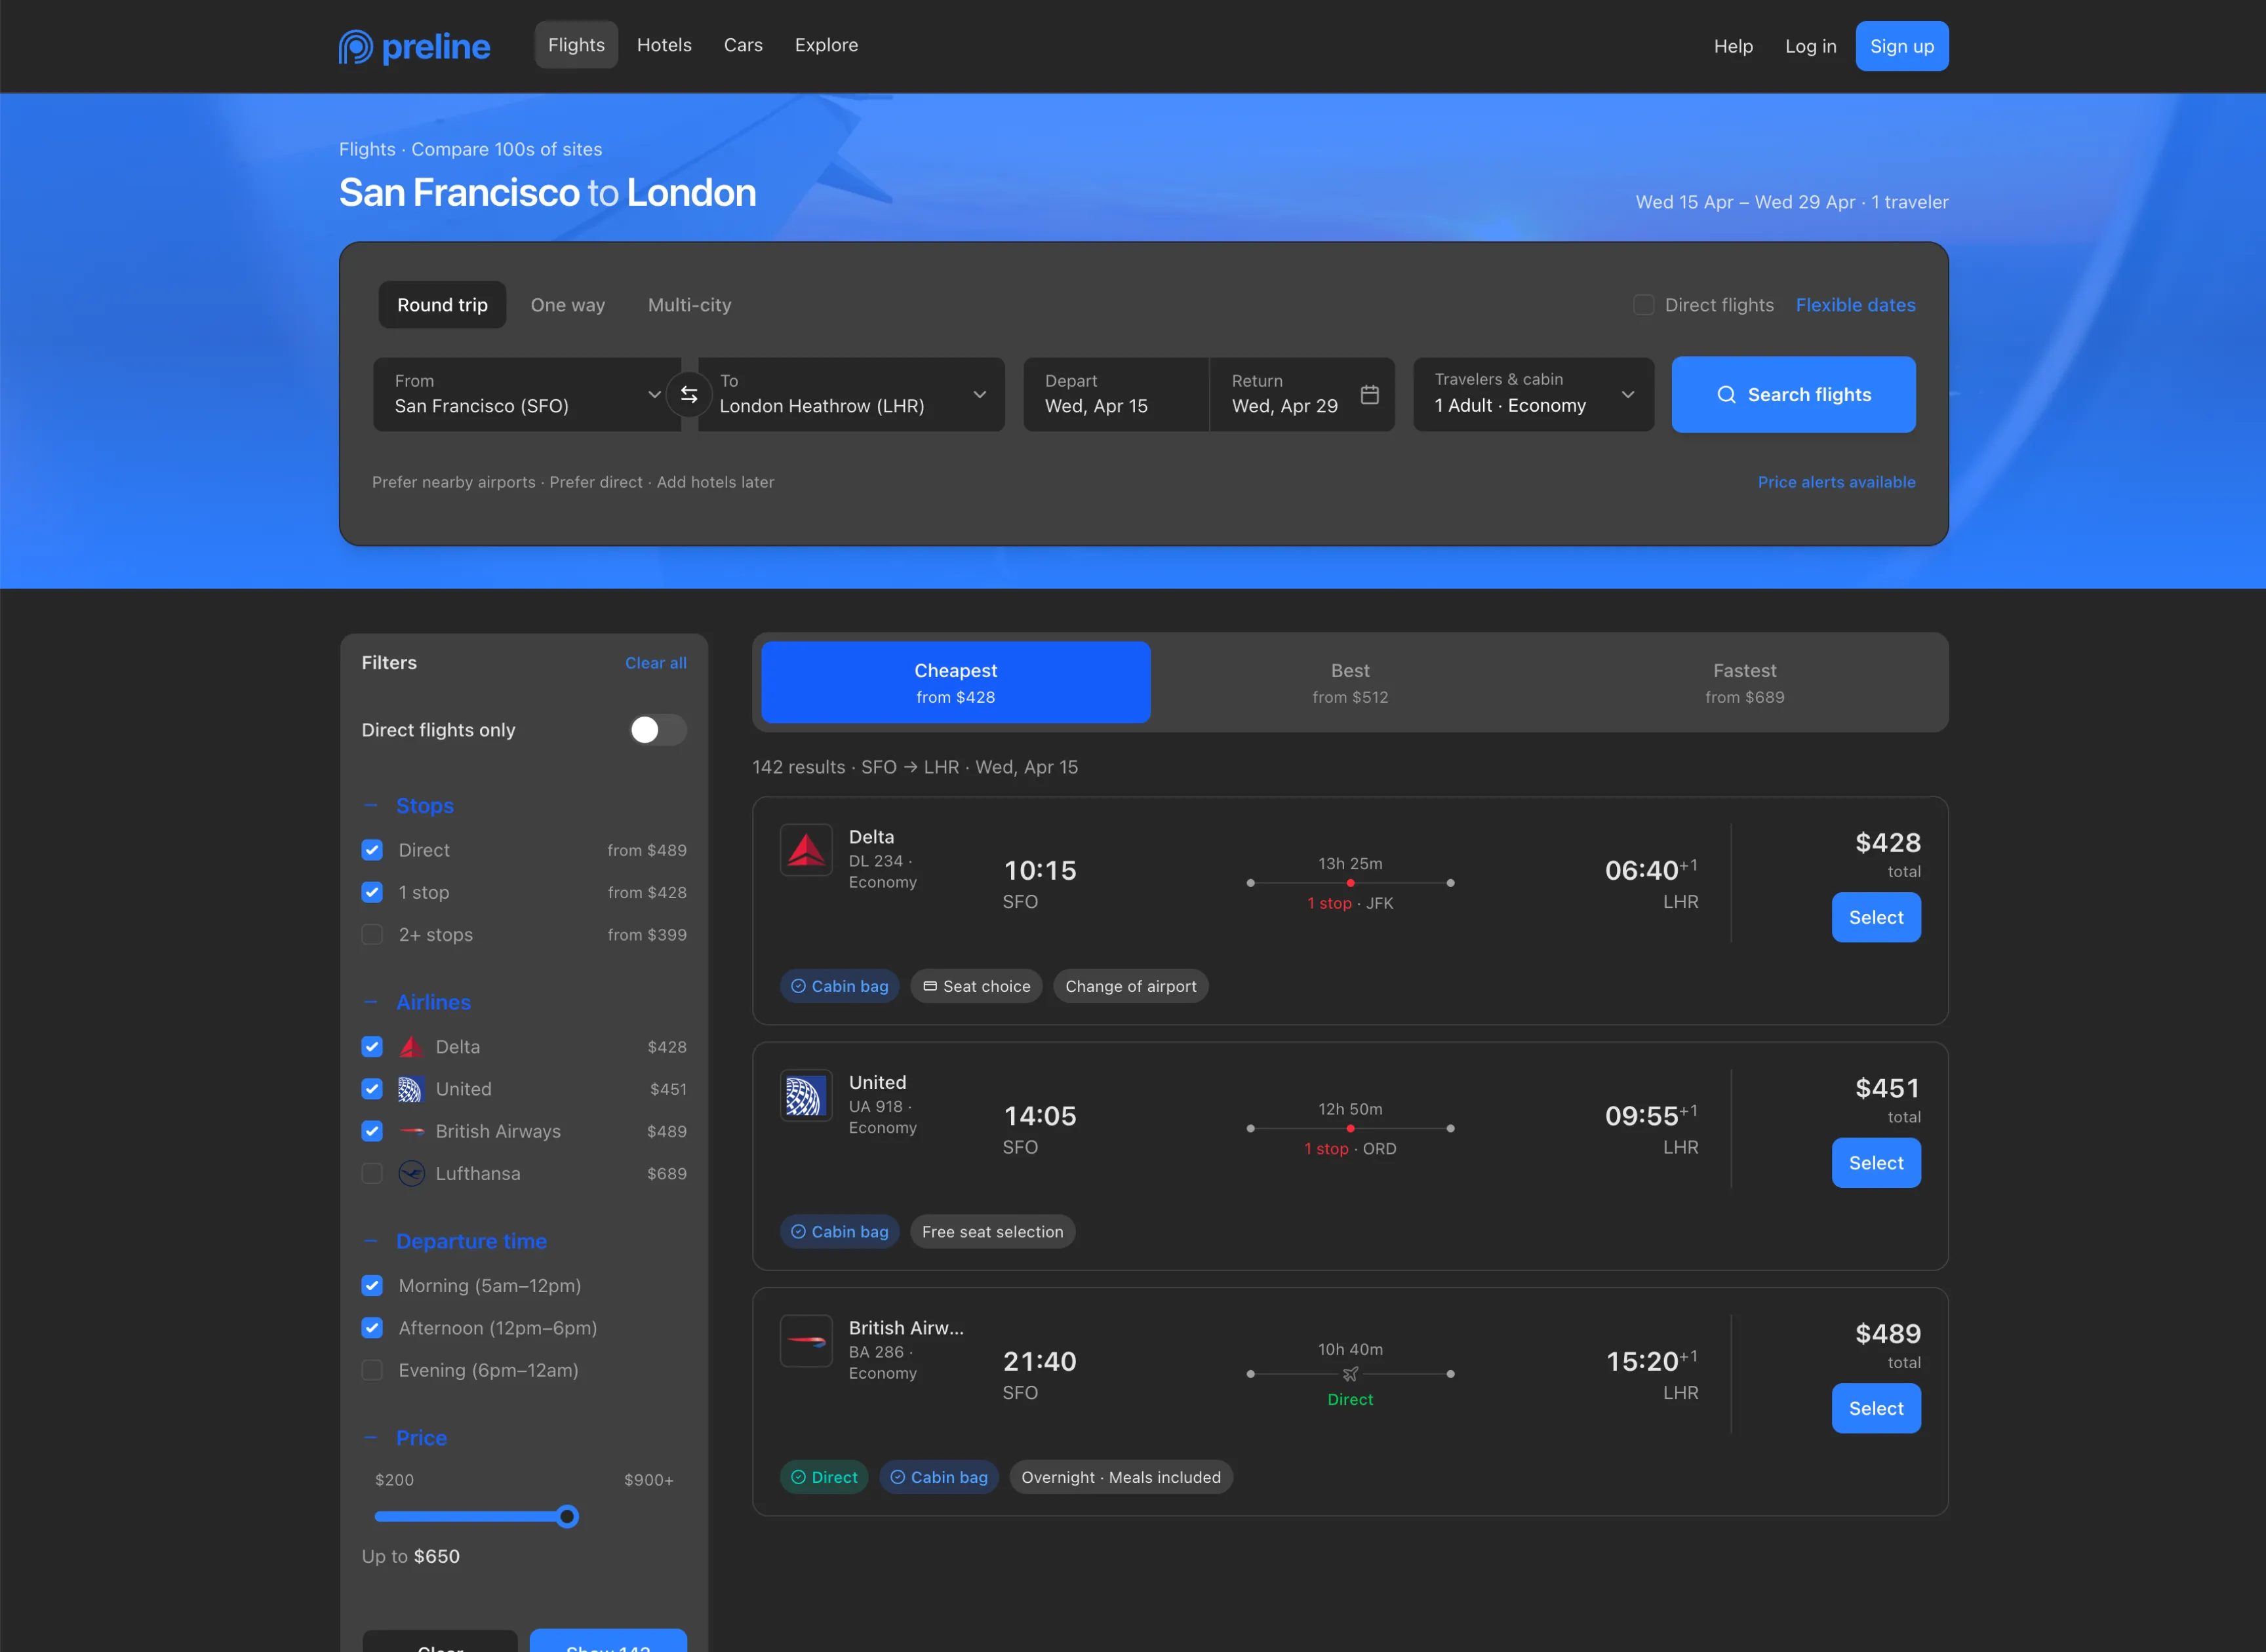Select the Cheapest sort tab

click(x=956, y=682)
